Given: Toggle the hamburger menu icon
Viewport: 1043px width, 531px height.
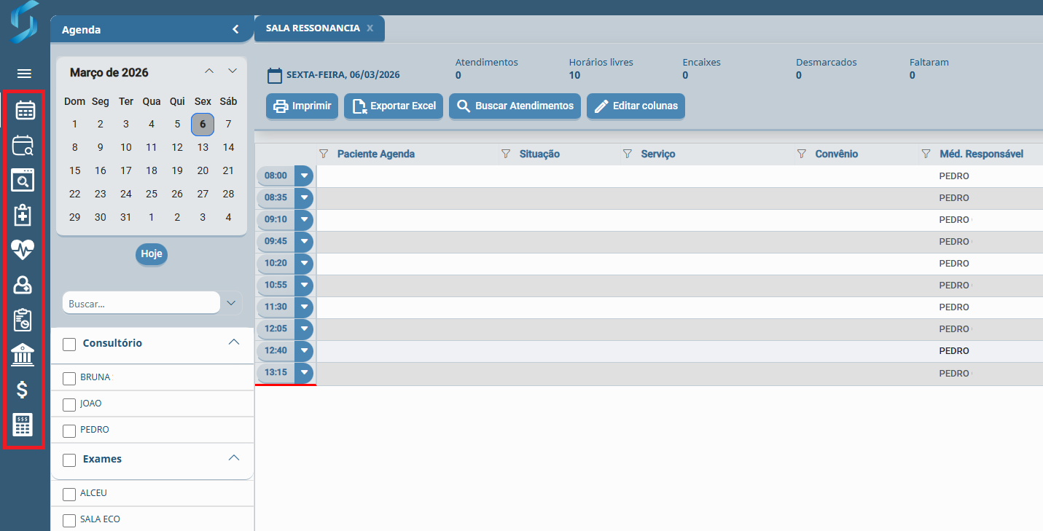Looking at the screenshot, I should pyautogui.click(x=24, y=74).
